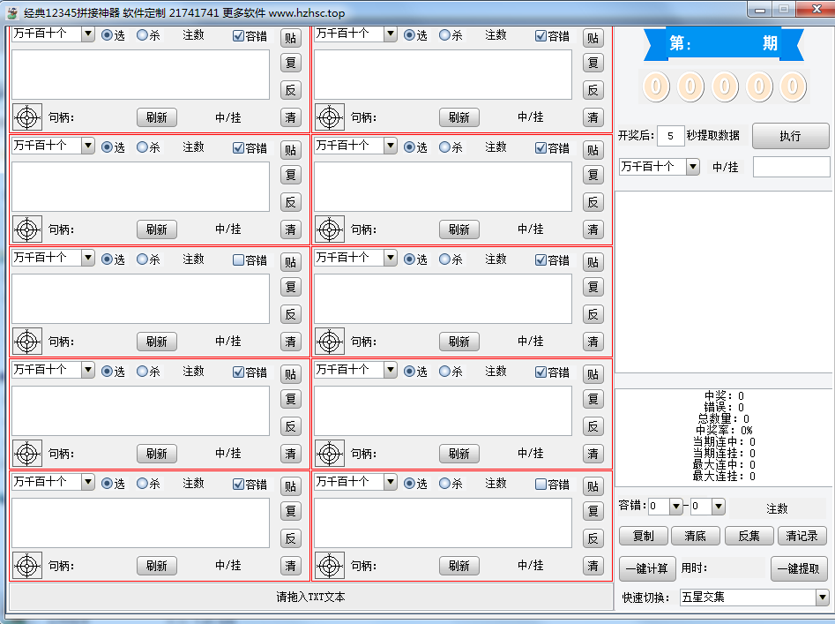Open 万千百十个 dropdown in third-row right panel

[391, 258]
